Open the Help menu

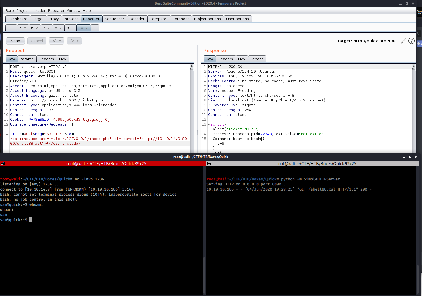coord(87,10)
